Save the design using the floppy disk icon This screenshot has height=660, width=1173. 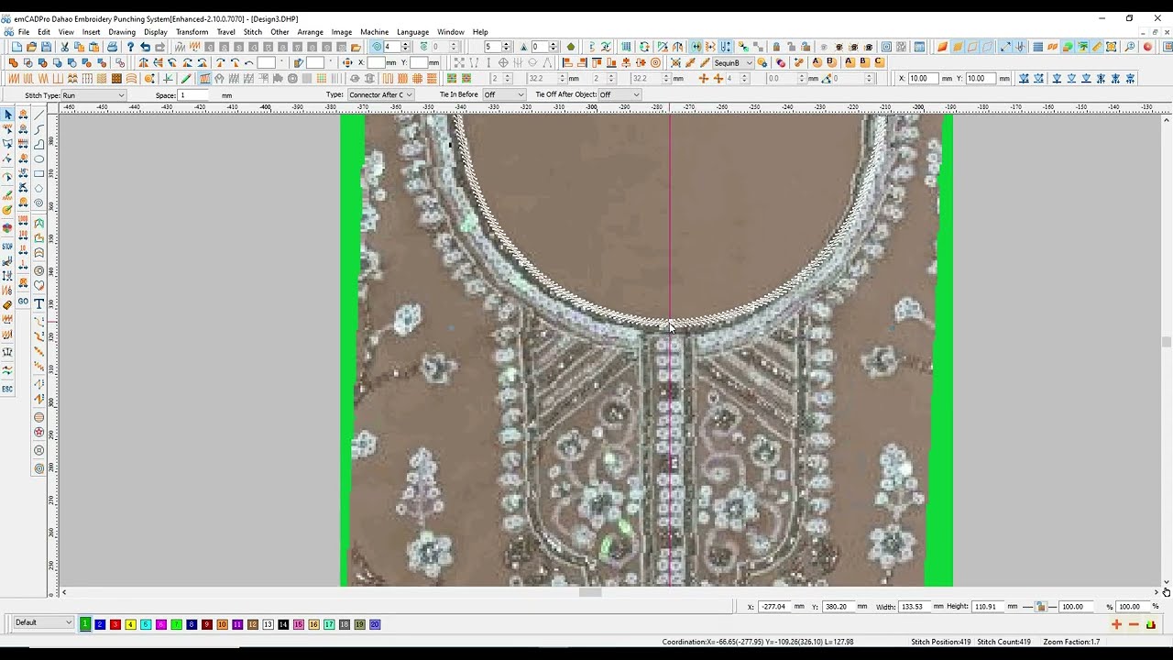[x=47, y=47]
